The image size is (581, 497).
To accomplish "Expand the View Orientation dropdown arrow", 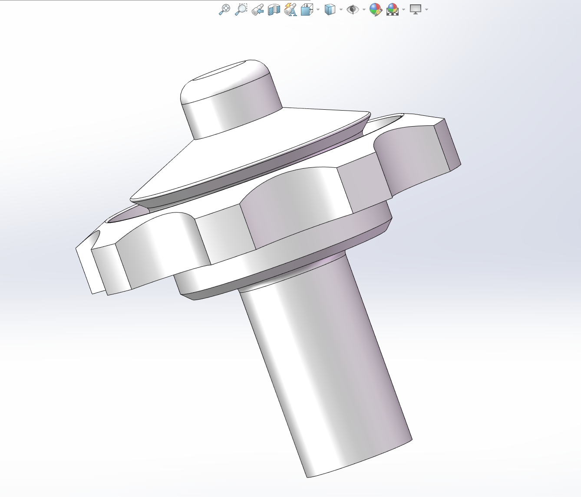I will point(318,10).
